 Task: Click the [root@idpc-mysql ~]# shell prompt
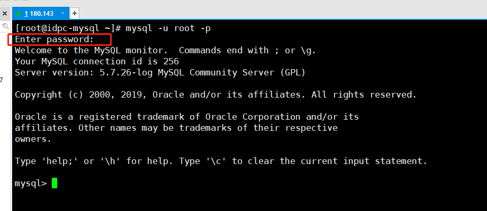click(69, 28)
